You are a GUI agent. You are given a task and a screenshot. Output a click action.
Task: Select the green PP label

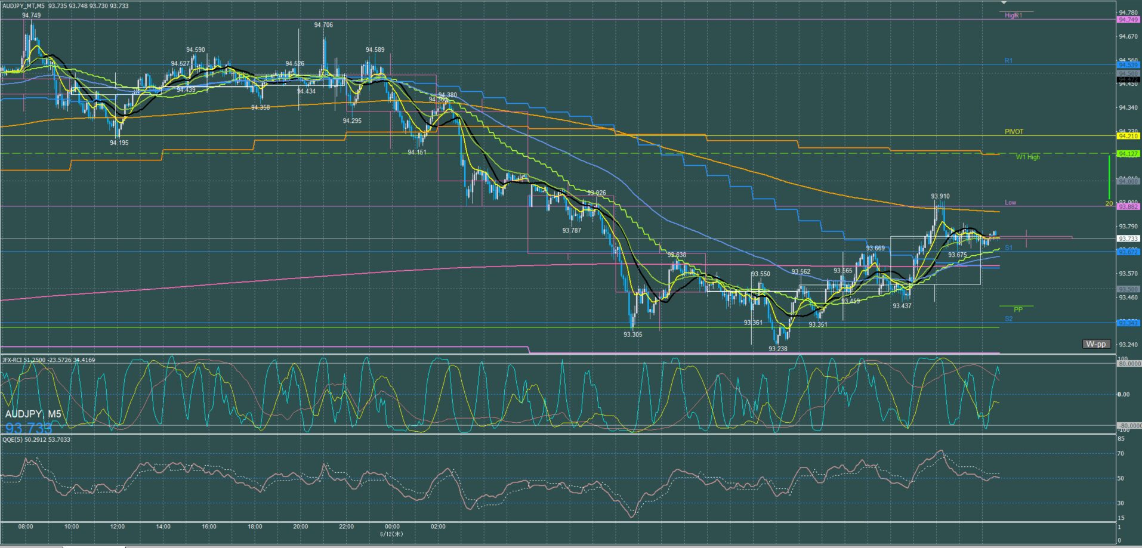pos(1018,309)
